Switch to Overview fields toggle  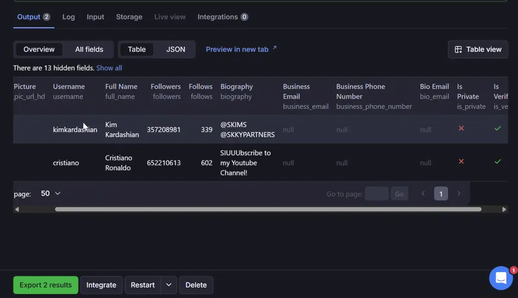[39, 49]
